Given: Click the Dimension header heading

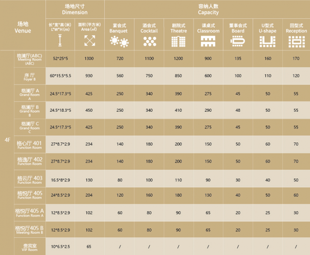Looking at the screenshot, I should click(x=75, y=9).
